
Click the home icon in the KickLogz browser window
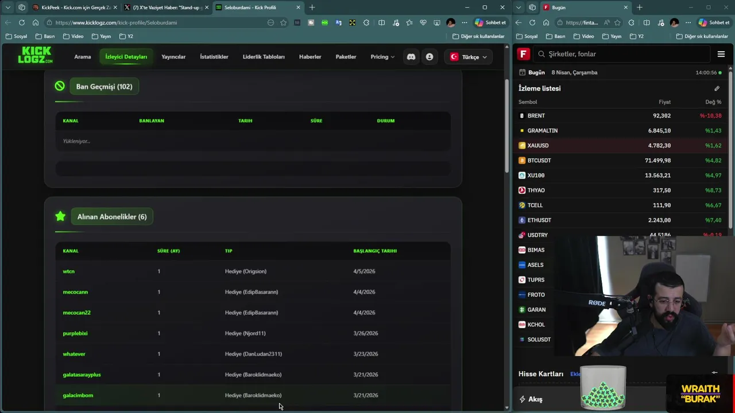(36, 22)
